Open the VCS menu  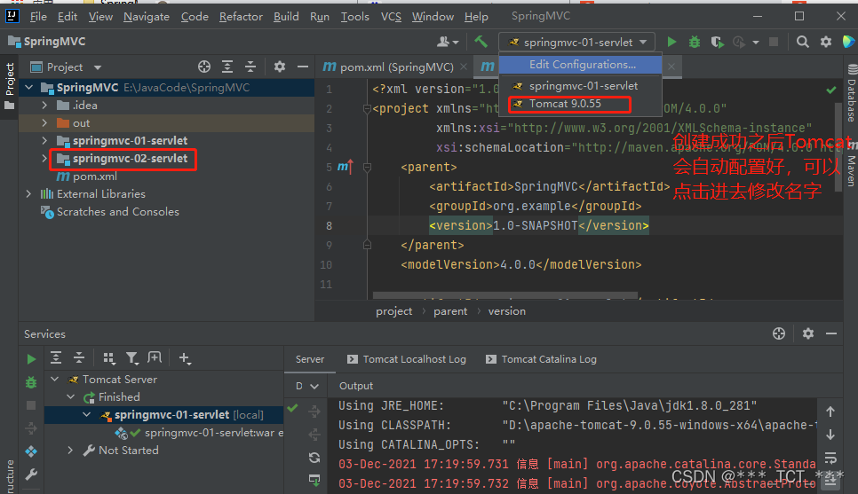click(391, 17)
